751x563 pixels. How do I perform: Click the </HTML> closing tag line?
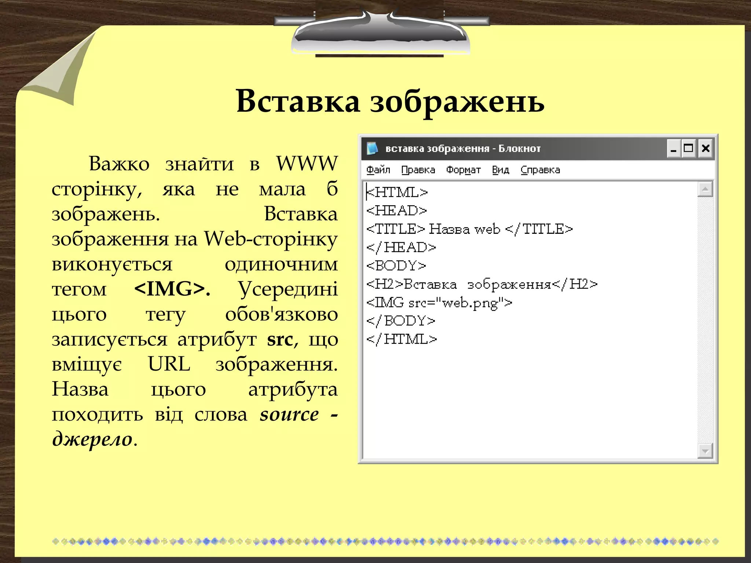click(x=402, y=339)
